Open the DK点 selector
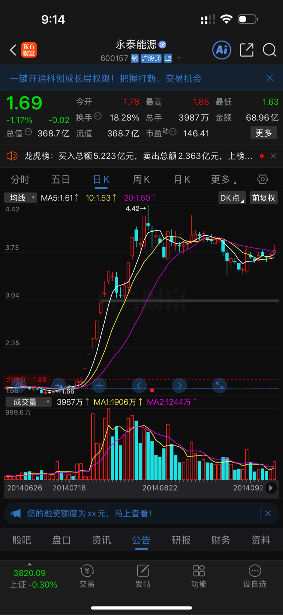283x615 pixels. click(x=232, y=198)
